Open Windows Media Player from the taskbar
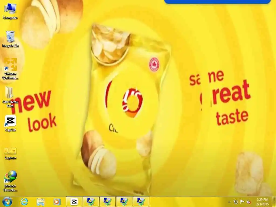 point(57,202)
